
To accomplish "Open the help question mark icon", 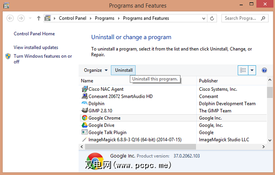I will 264,70.
